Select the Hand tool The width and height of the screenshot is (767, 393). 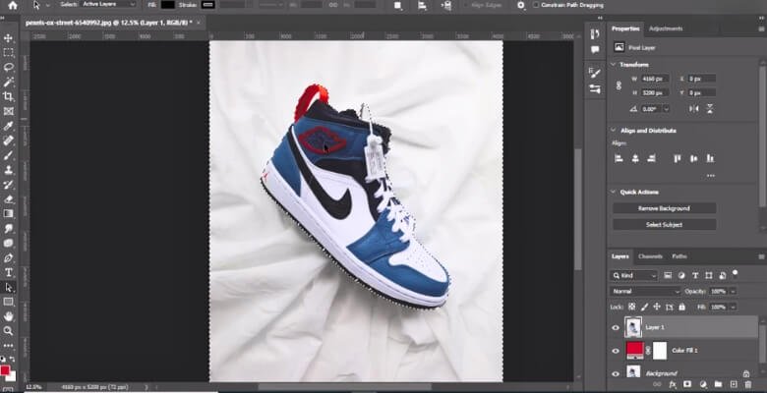tap(8, 316)
